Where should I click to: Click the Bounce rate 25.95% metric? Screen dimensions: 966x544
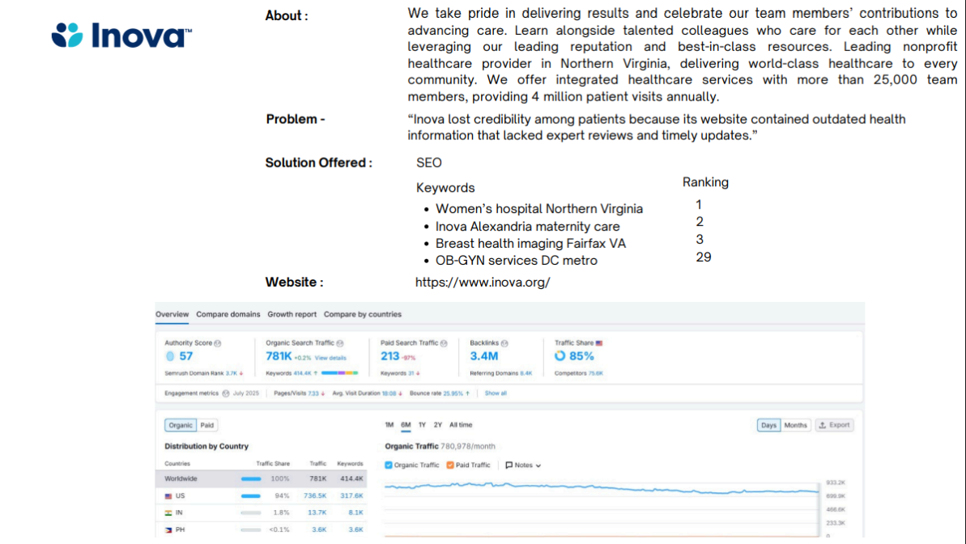coord(439,393)
